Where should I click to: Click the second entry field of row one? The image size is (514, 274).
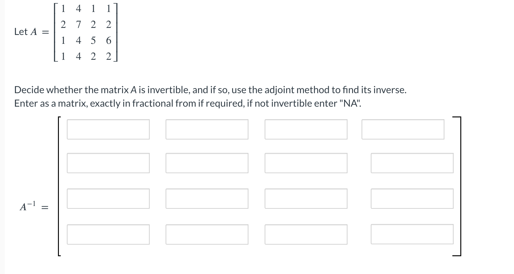tap(207, 129)
